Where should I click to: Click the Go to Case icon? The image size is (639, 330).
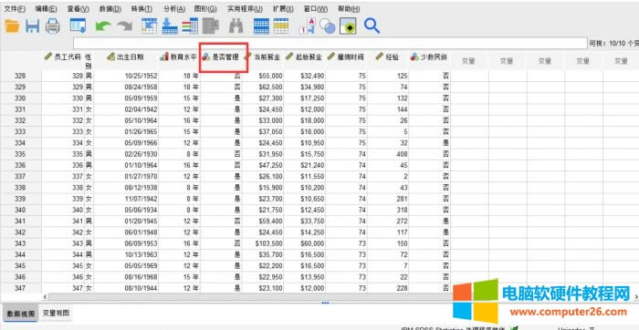pos(149,26)
